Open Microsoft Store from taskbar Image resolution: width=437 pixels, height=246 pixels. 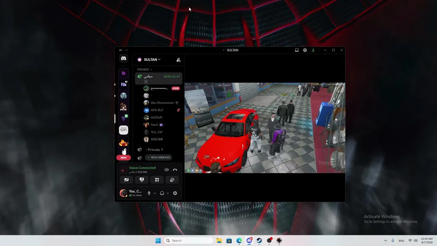pyautogui.click(x=229, y=241)
